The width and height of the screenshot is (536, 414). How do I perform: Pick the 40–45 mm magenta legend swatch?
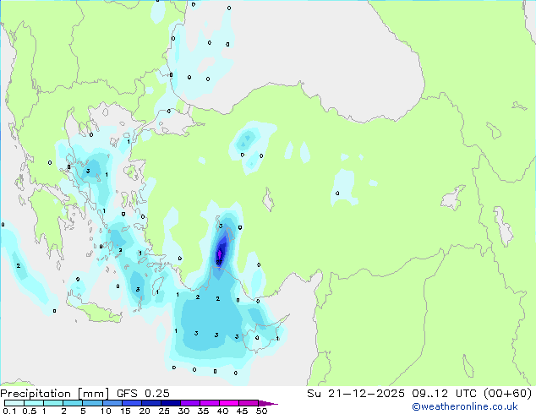pyautogui.click(x=229, y=403)
